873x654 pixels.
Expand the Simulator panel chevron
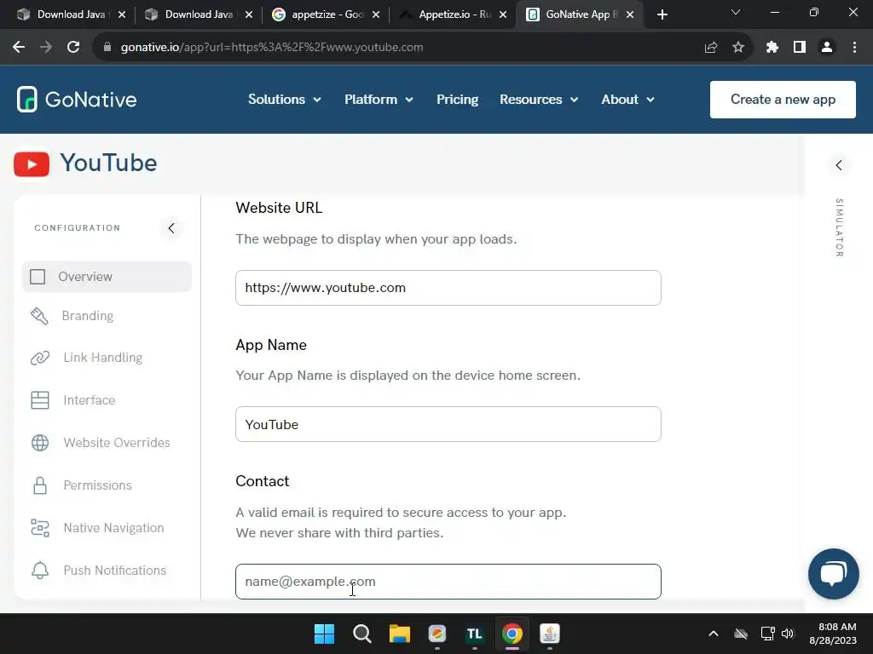click(x=839, y=165)
